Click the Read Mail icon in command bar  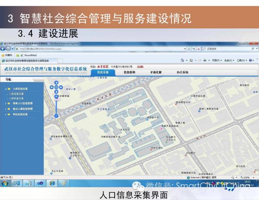pyautogui.click(x=200, y=60)
